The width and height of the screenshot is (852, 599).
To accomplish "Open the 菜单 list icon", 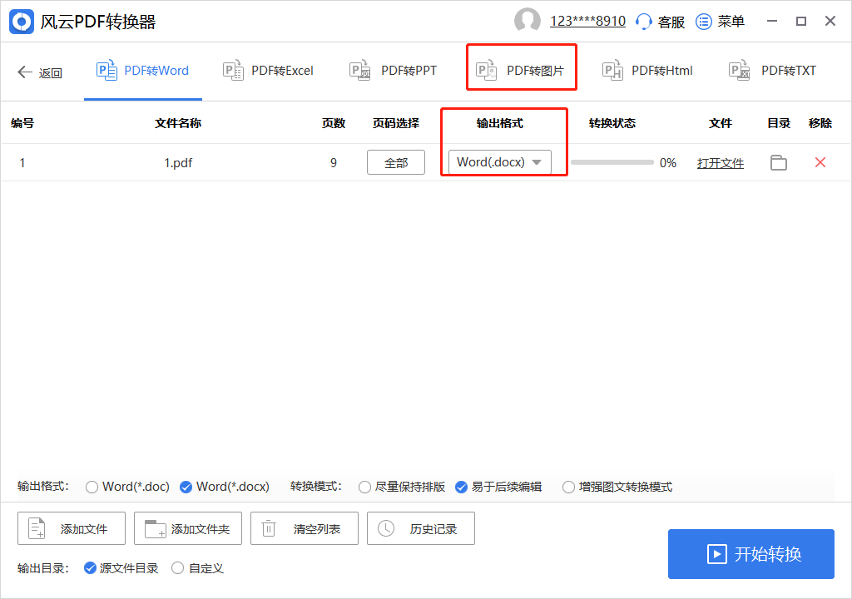I will coord(704,22).
